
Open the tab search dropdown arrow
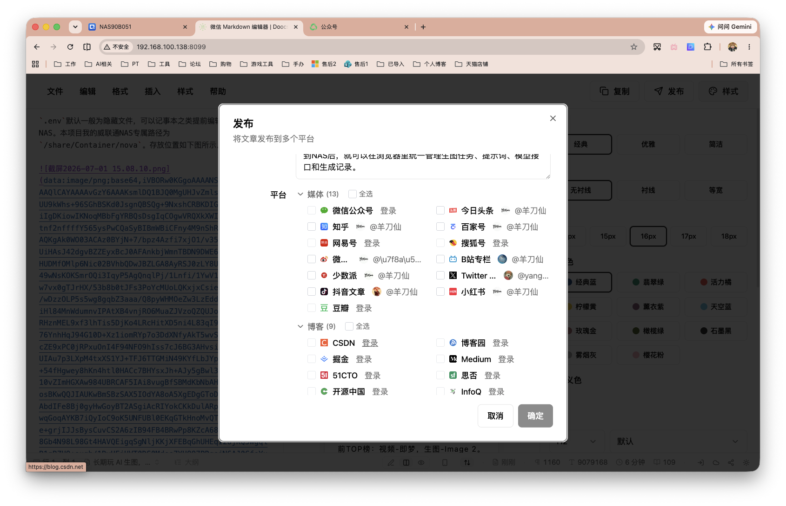pyautogui.click(x=75, y=27)
